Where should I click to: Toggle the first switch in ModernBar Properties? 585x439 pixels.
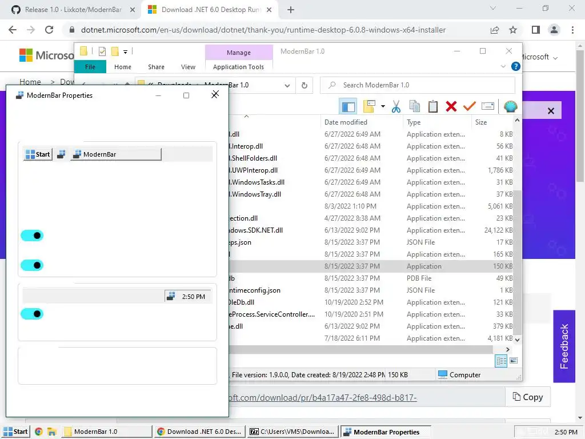[x=32, y=236]
